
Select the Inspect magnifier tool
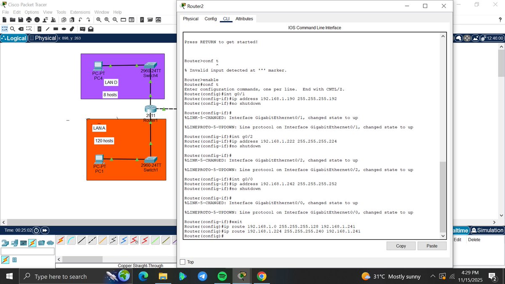[12, 29]
